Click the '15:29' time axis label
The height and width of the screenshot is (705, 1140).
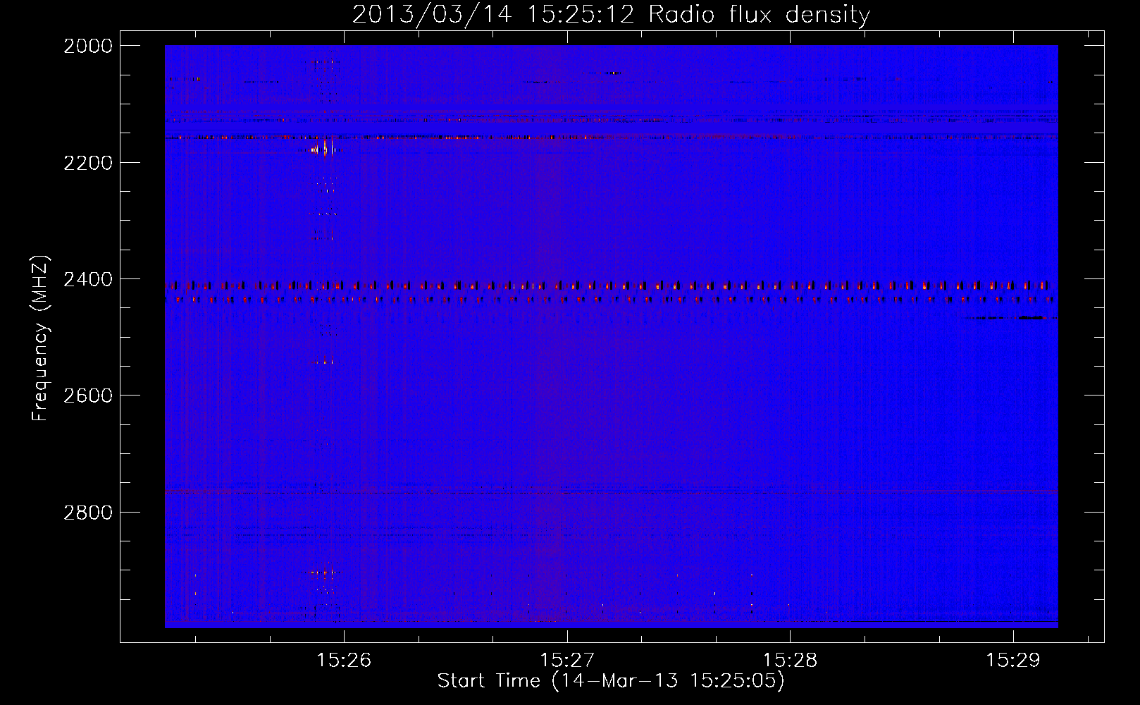(1013, 661)
